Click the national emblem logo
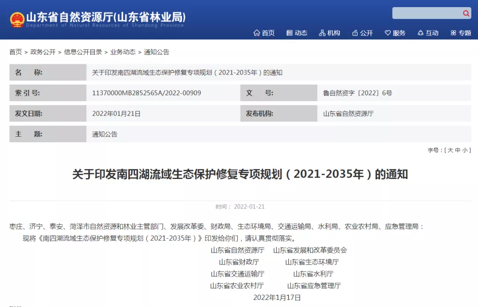478x307 pixels. point(17,19)
